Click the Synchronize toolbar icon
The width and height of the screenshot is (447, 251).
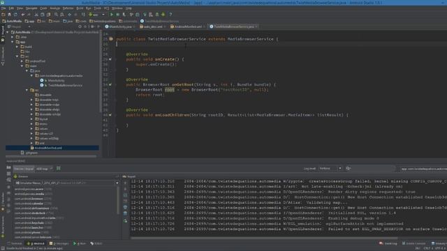(x=15, y=15)
